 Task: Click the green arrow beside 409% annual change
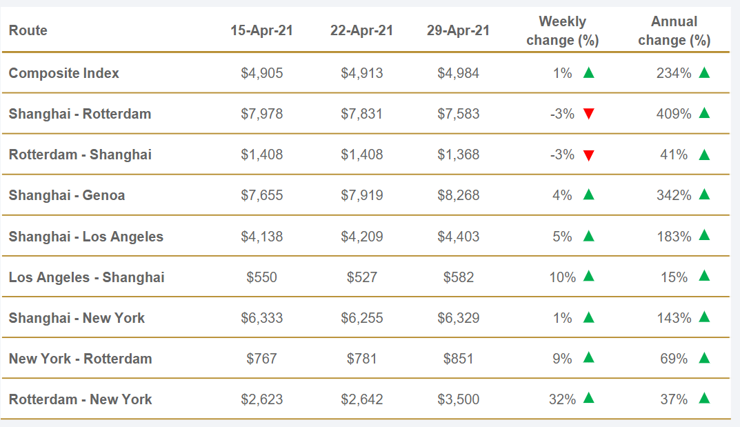tap(704, 113)
